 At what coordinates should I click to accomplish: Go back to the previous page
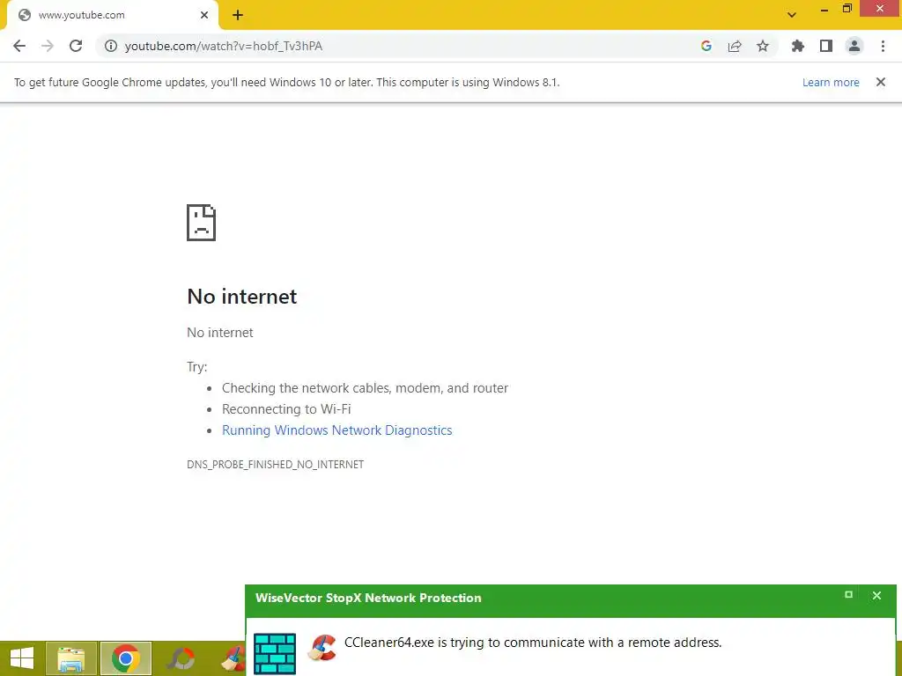[19, 46]
